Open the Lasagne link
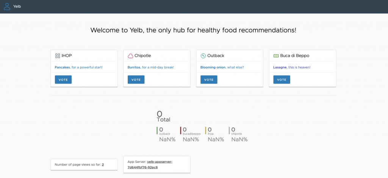Screen dimensions: 388x178 click(280, 67)
